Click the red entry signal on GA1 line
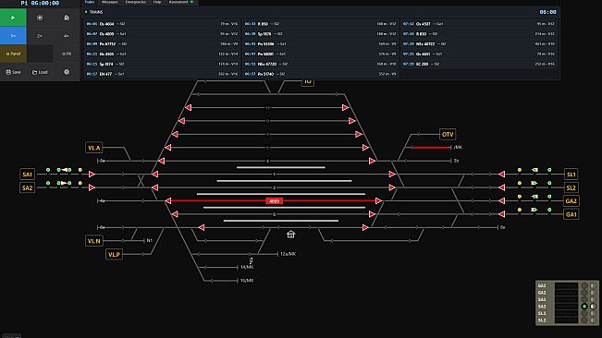The width and height of the screenshot is (602, 338). [x=502, y=214]
